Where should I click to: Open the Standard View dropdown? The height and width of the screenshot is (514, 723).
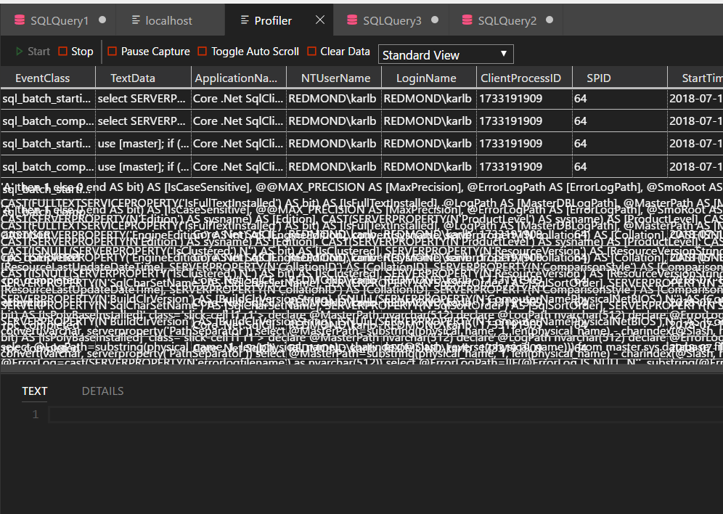tap(445, 54)
